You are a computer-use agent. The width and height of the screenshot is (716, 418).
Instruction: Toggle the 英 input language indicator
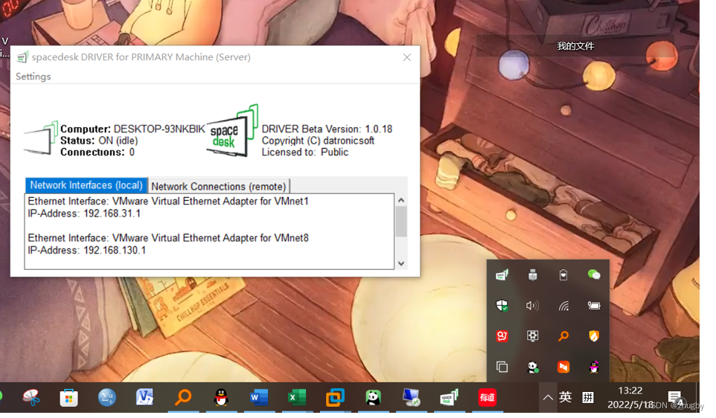point(566,397)
